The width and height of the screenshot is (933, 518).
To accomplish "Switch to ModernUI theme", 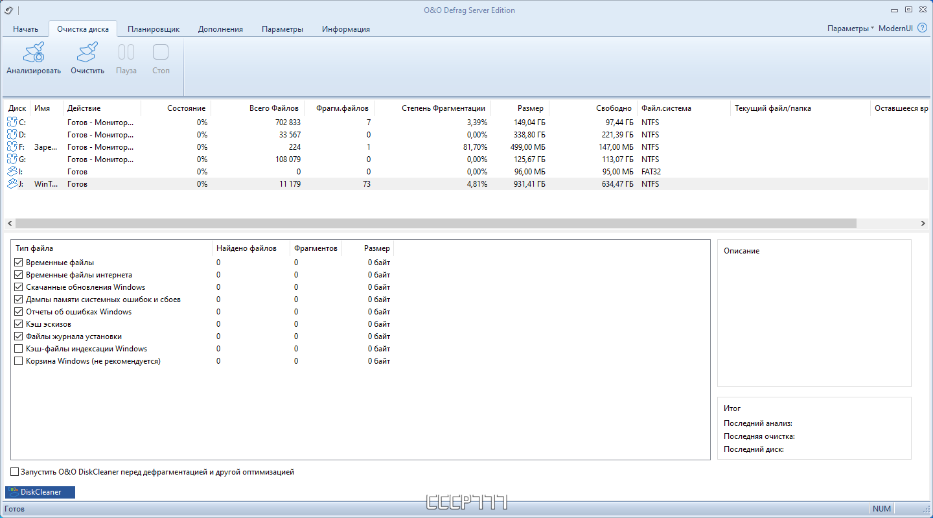I will tap(895, 29).
